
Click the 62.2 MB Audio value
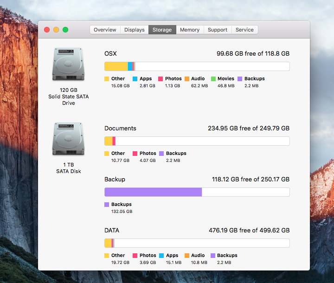click(199, 86)
